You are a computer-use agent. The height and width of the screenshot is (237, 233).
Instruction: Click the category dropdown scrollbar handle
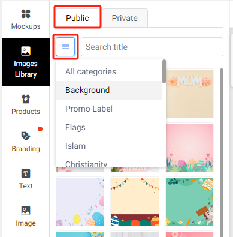click(164, 71)
